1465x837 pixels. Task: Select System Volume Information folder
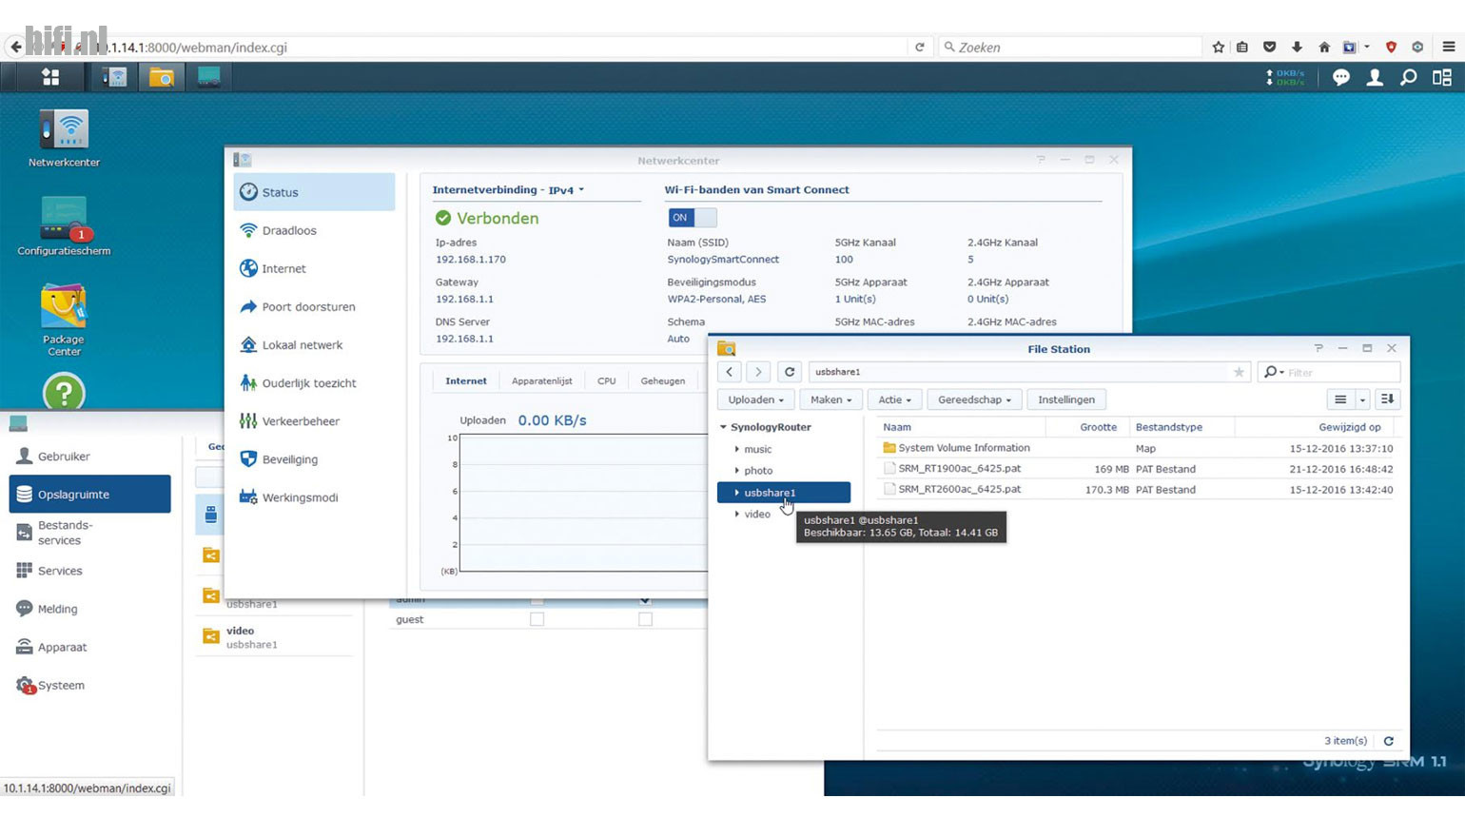pyautogui.click(x=1137, y=448)
